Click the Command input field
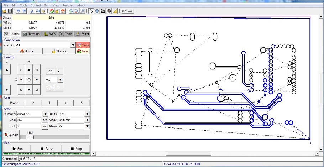Viewport: 324px width, 167px height. point(171,159)
